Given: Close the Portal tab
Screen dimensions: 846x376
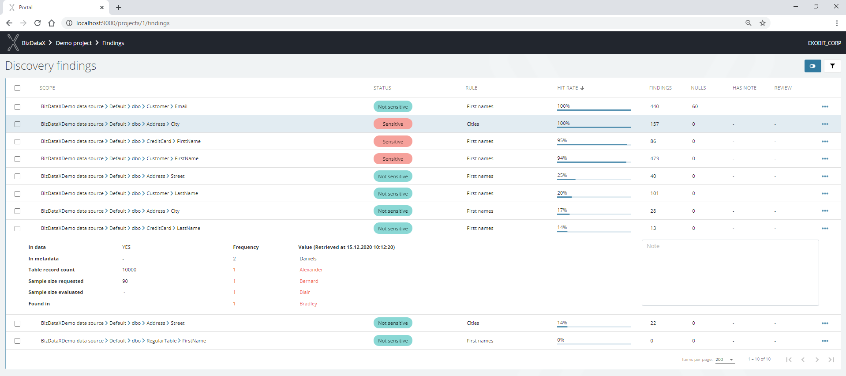Looking at the screenshot, I should (x=102, y=8).
